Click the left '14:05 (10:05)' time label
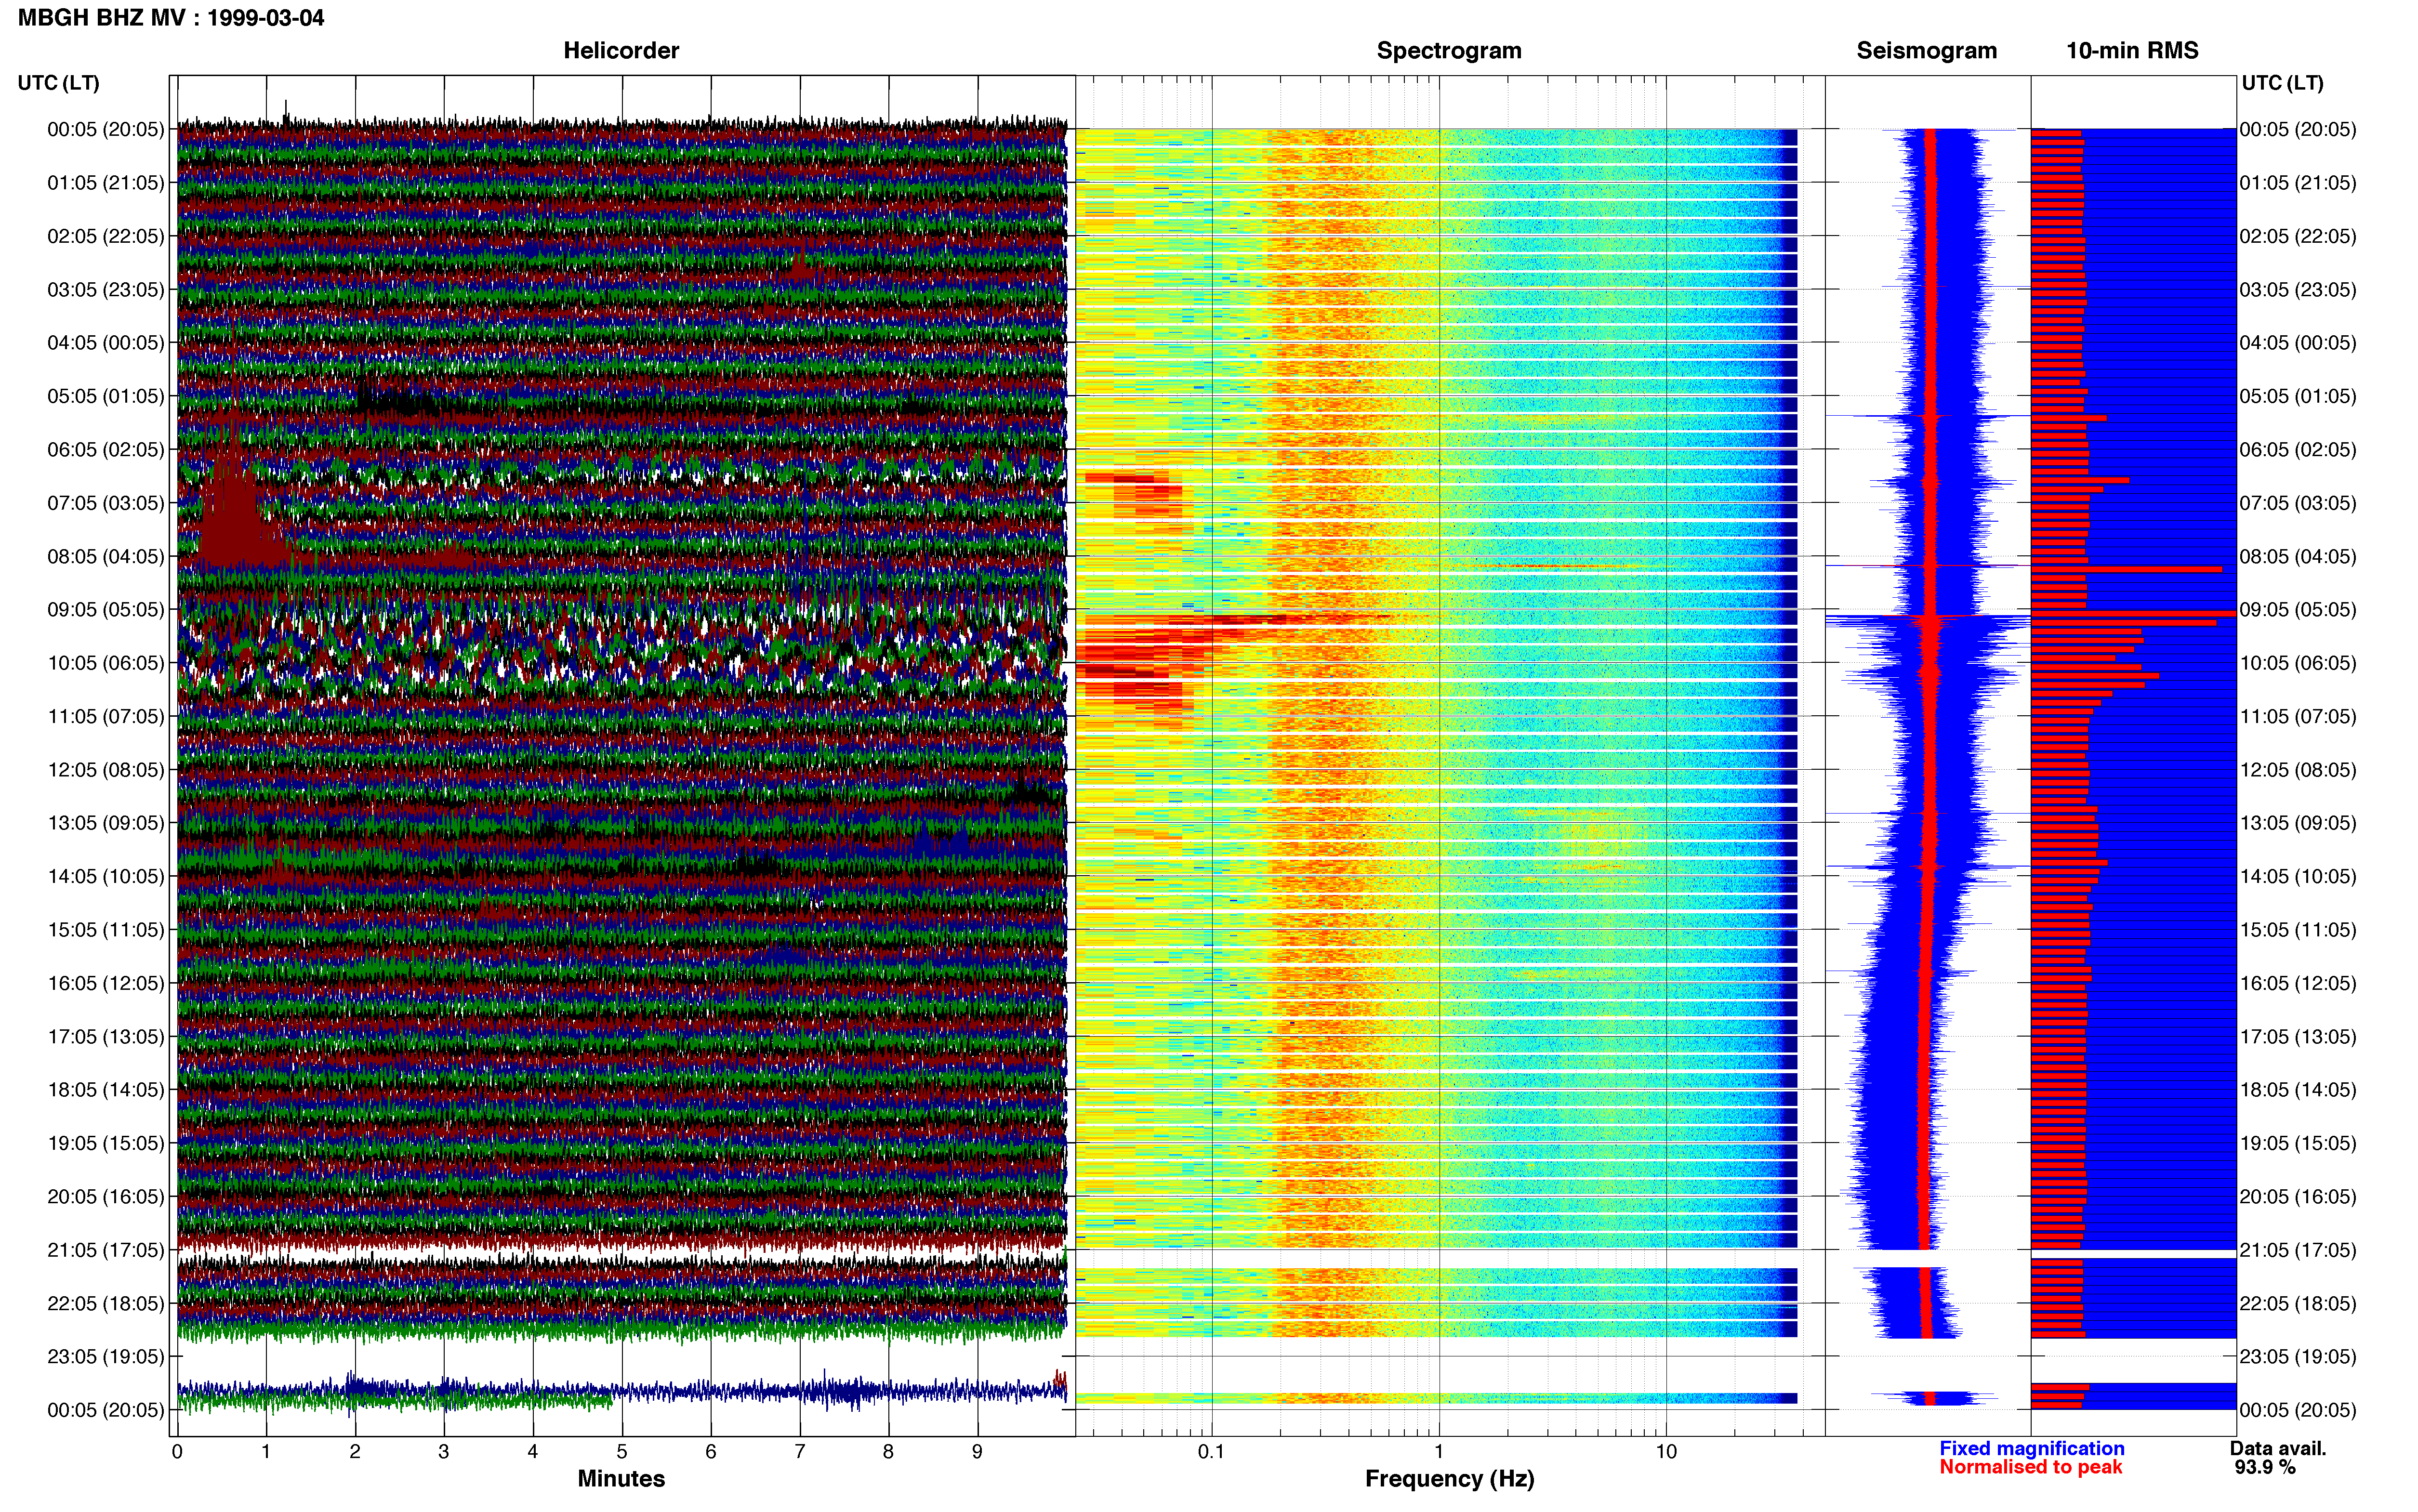The image size is (2418, 1512). (x=105, y=876)
